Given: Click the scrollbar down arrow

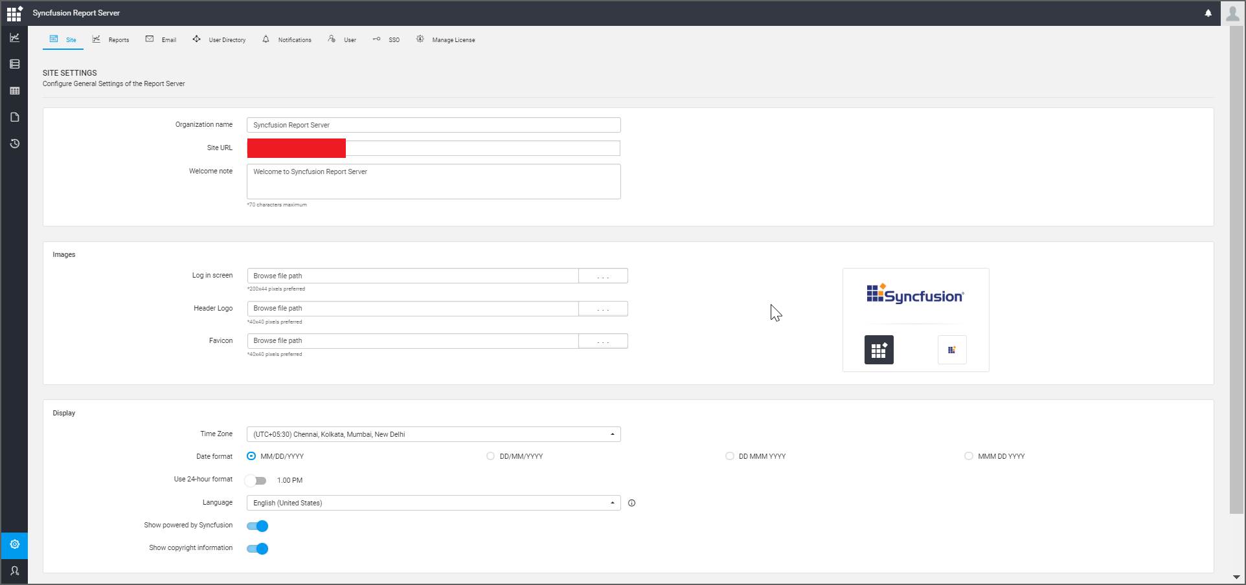Looking at the screenshot, I should [x=1236, y=577].
